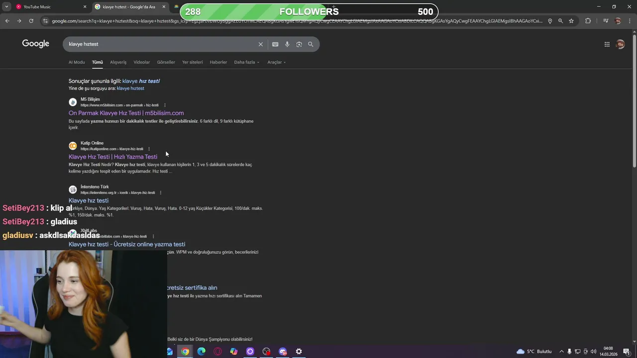637x358 pixels.
Task: Expand the Daha fazla dropdown
Action: (x=246, y=62)
